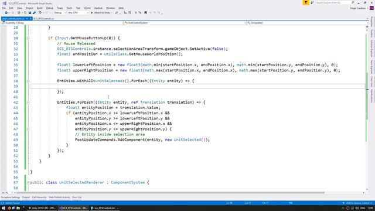Open the Exception Settings panel tab

tap(11, 198)
